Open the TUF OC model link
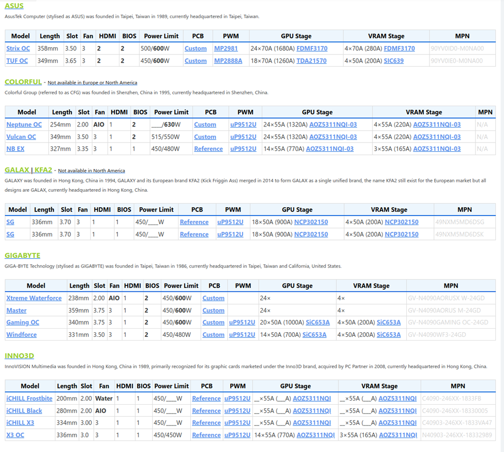504x452 pixels. coord(17,61)
